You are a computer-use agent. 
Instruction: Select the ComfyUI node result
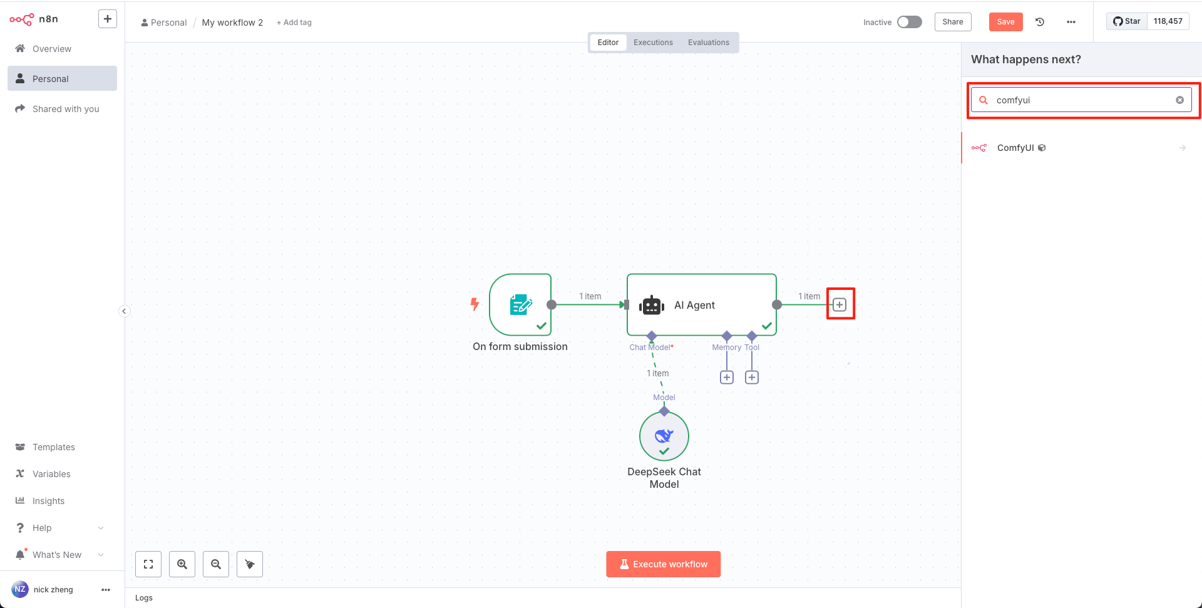pyautogui.click(x=1081, y=148)
